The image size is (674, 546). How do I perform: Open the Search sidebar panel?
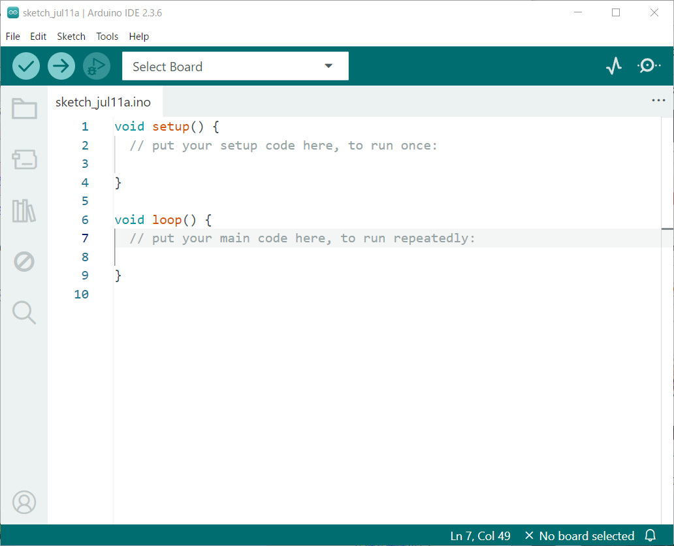[x=24, y=313]
